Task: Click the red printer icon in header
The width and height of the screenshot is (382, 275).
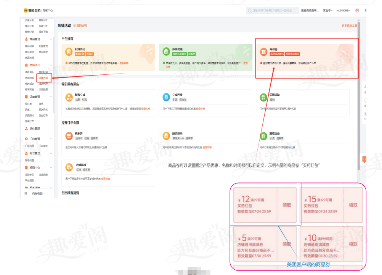Action: point(357,11)
